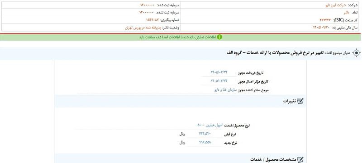Click issuing authority سازمان غذا و دارو
Viewport: 362px width, 163px height.
225,90
